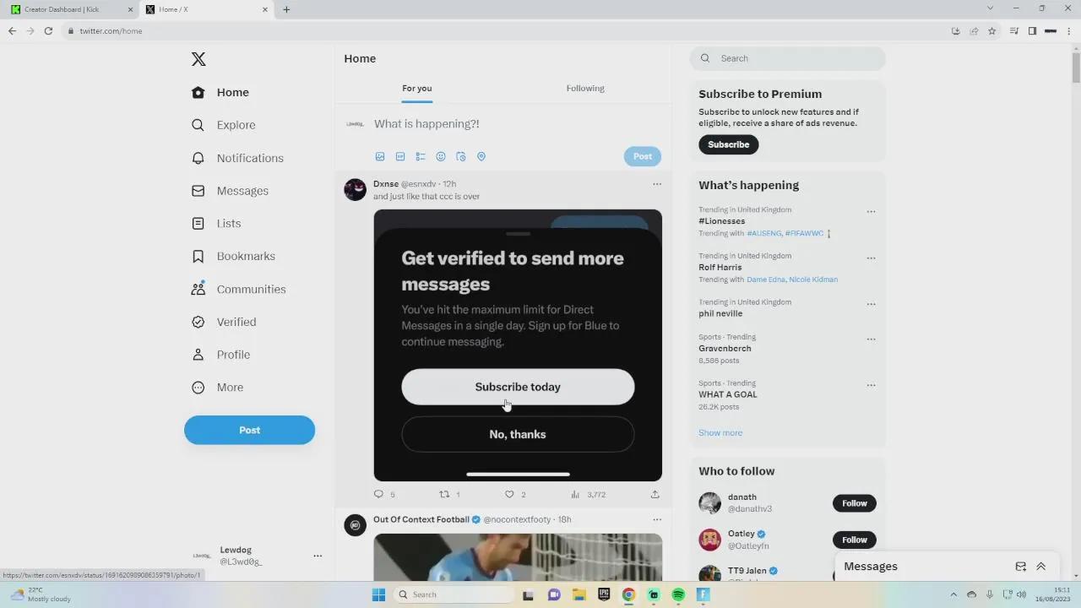The width and height of the screenshot is (1081, 608).
Task: Tag a location in the composer
Action: 481,156
